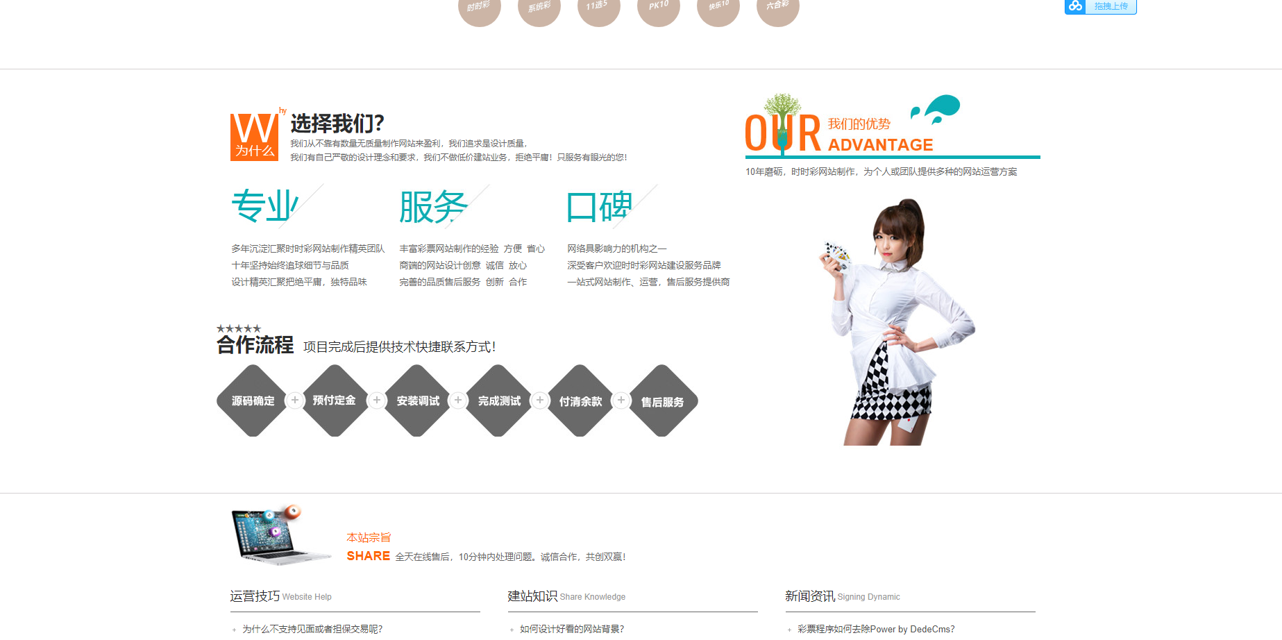Viewport: 1282px width, 640px height.
Task: Open article 彩票程序如何去除Power by DedeCms?
Action: coord(876,629)
